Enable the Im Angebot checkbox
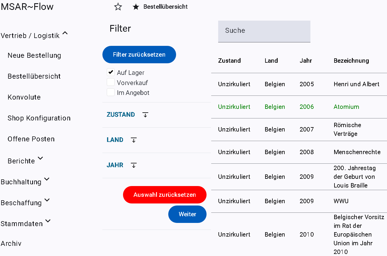Viewport: 387px width, 256px height. pyautogui.click(x=111, y=92)
